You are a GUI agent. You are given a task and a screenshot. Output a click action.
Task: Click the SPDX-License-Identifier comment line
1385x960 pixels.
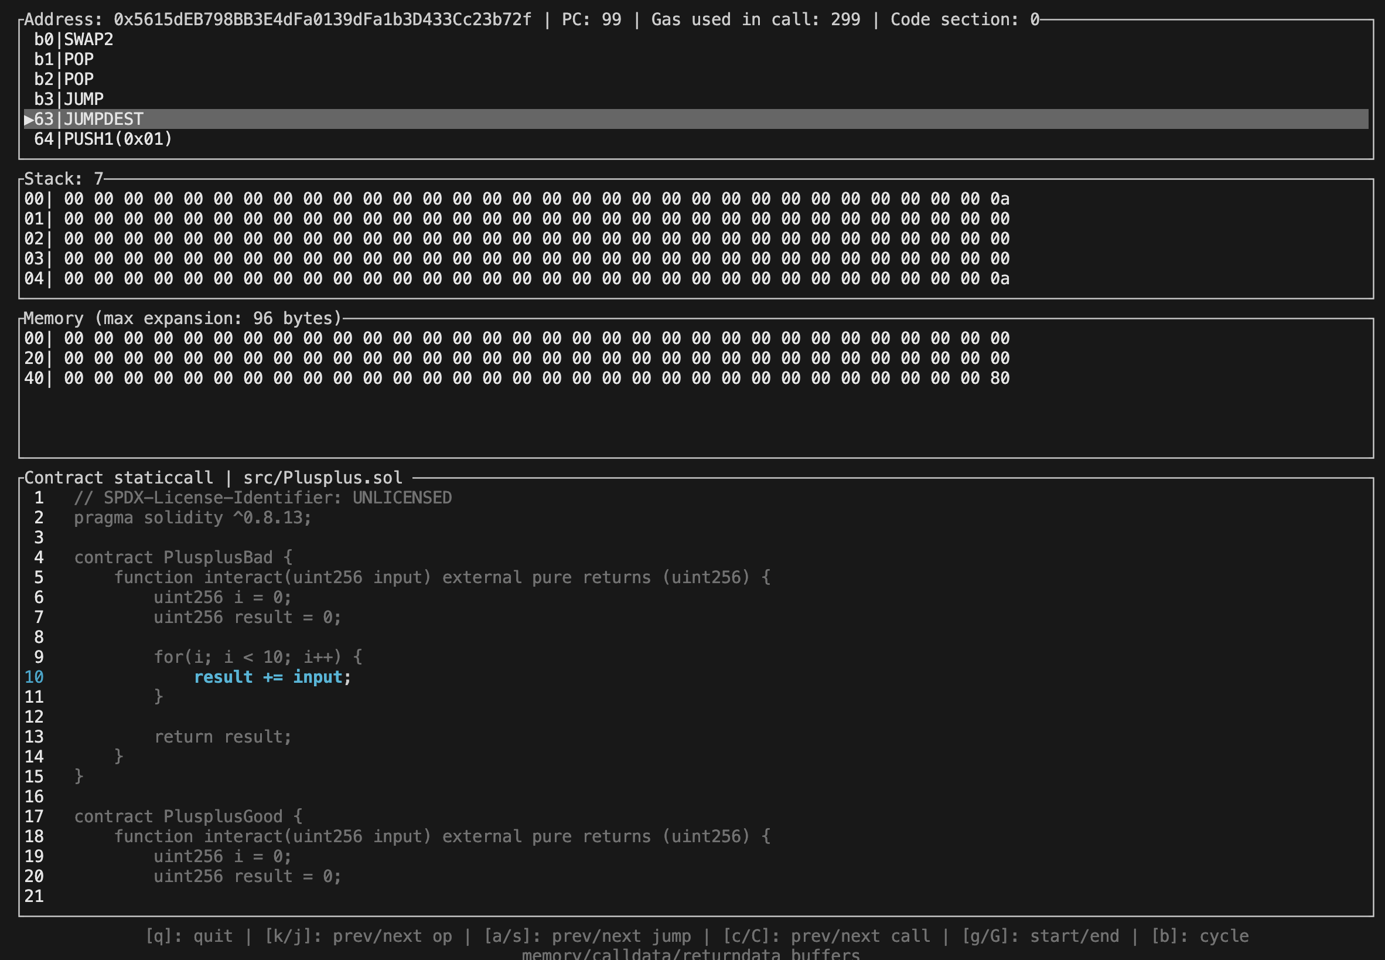point(262,498)
